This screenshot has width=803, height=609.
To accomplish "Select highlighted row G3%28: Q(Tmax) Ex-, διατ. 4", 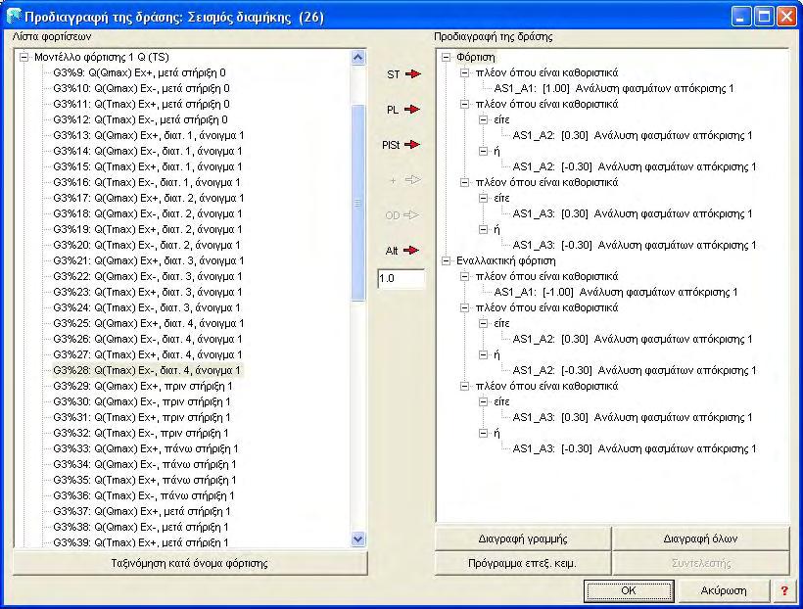I will (x=148, y=370).
